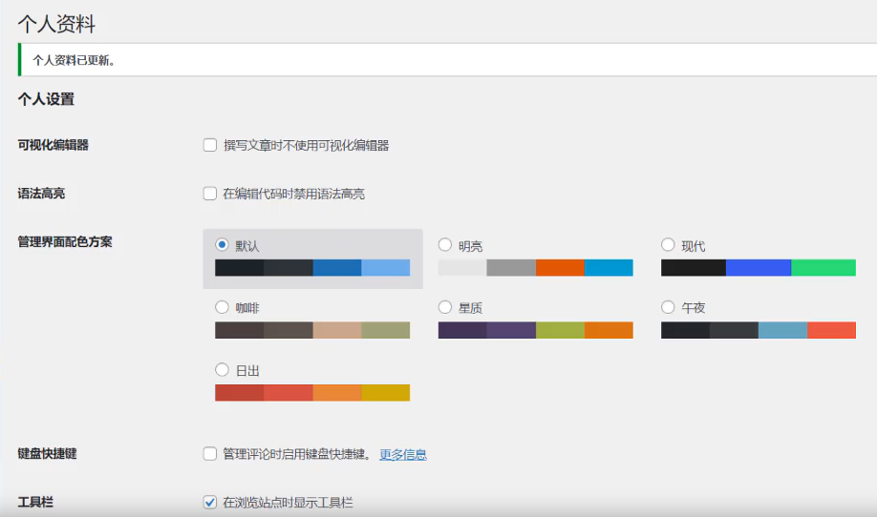
Task: Open the 更多信息 link
Action: pyautogui.click(x=403, y=454)
